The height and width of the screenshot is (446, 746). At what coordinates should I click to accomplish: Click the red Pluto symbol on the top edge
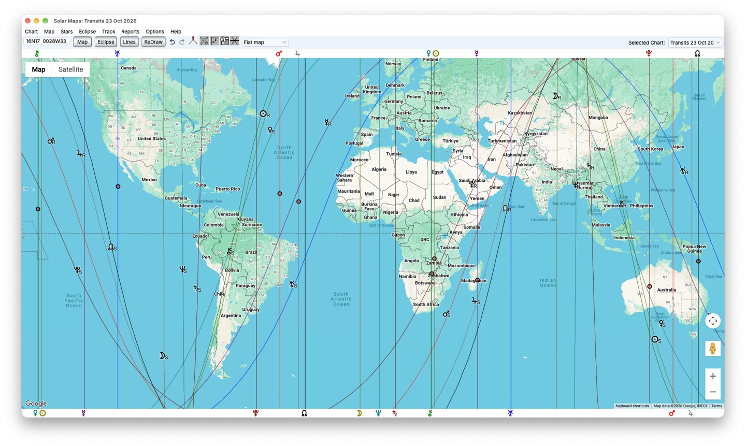coord(649,53)
